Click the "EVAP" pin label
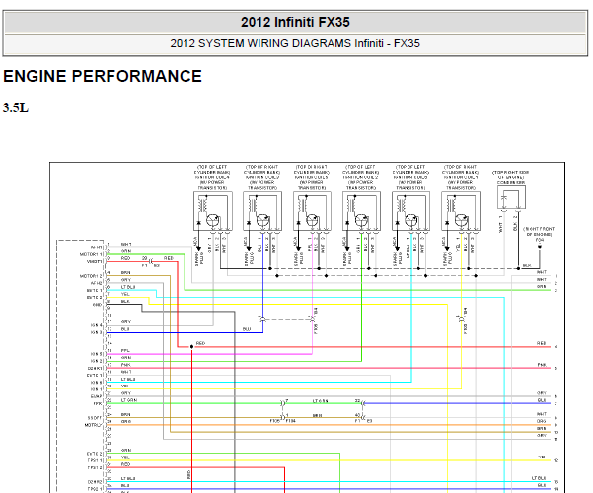 [97, 396]
